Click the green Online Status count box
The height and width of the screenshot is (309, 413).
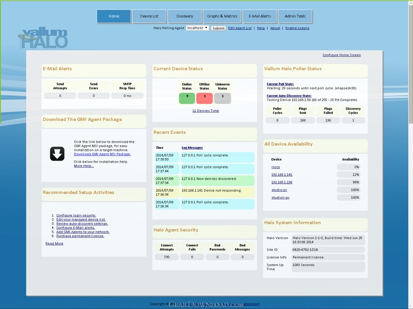tap(187, 98)
